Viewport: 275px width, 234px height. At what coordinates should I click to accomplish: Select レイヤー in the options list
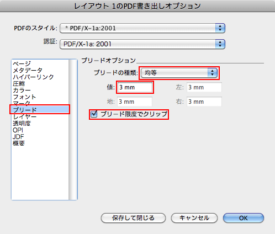click(x=25, y=116)
